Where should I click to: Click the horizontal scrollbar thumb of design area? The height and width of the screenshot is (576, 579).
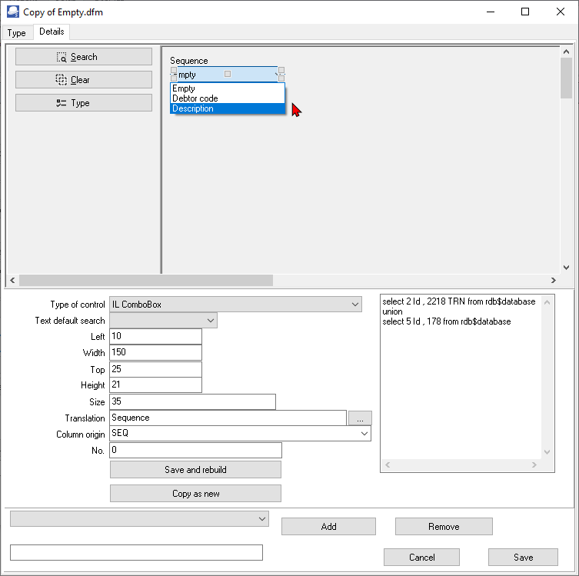146,280
